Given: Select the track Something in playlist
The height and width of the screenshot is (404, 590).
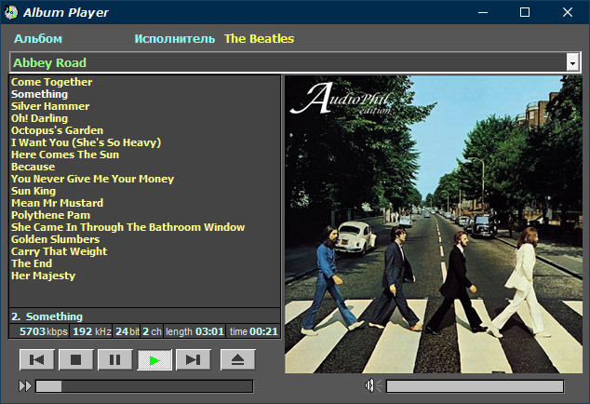Looking at the screenshot, I should [x=39, y=94].
